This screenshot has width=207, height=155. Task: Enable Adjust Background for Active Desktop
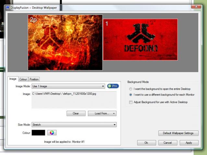[x=131, y=102]
